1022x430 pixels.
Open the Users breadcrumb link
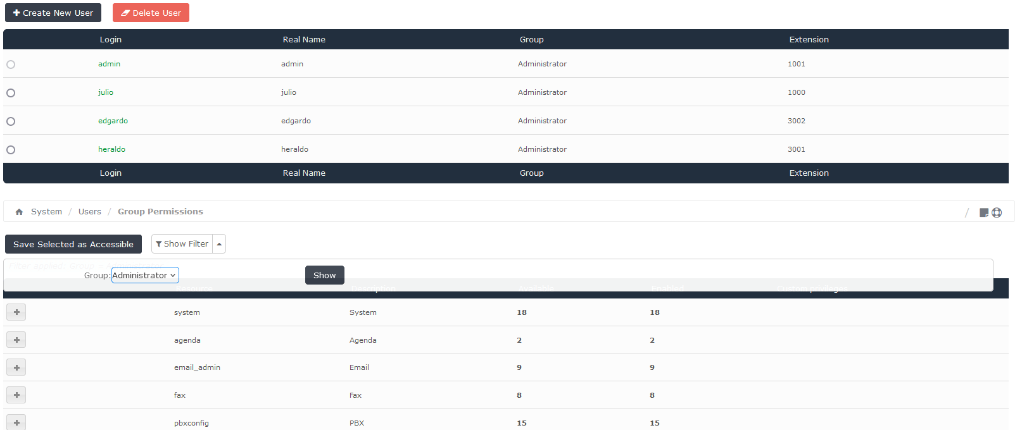(89, 212)
